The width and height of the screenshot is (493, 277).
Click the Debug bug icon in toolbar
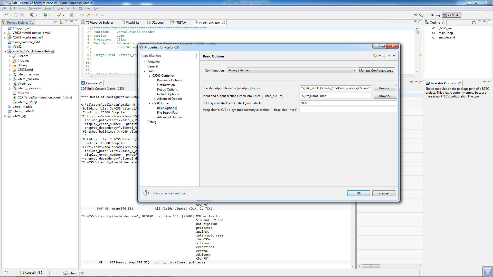pyautogui.click(x=45, y=15)
